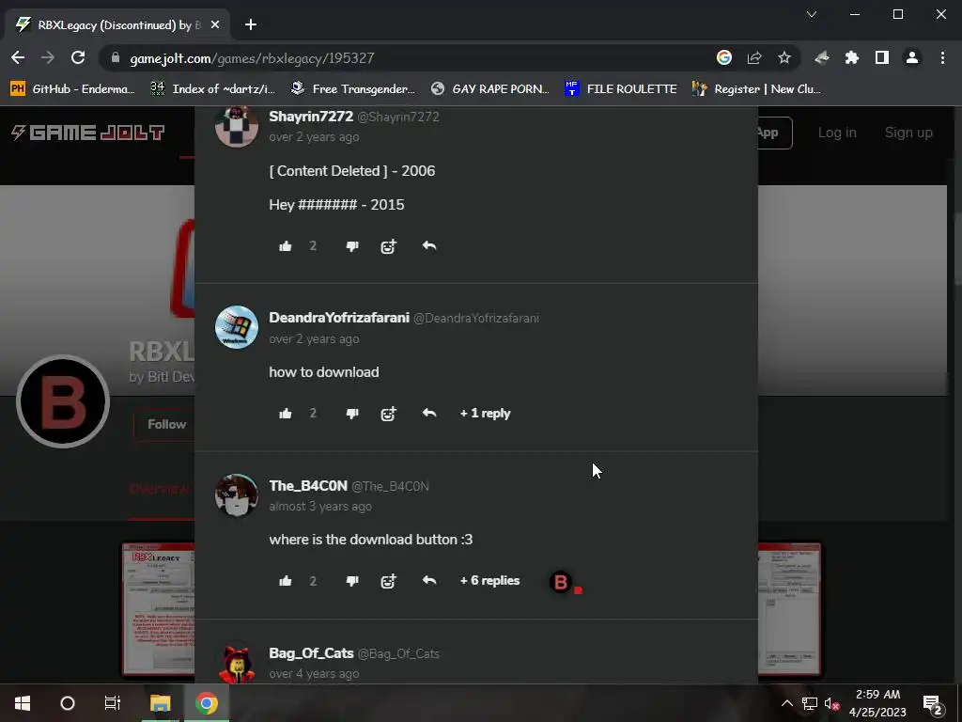Viewport: 962px width, 722px height.
Task: Like The_B4C0N's download button comment
Action: click(x=286, y=581)
